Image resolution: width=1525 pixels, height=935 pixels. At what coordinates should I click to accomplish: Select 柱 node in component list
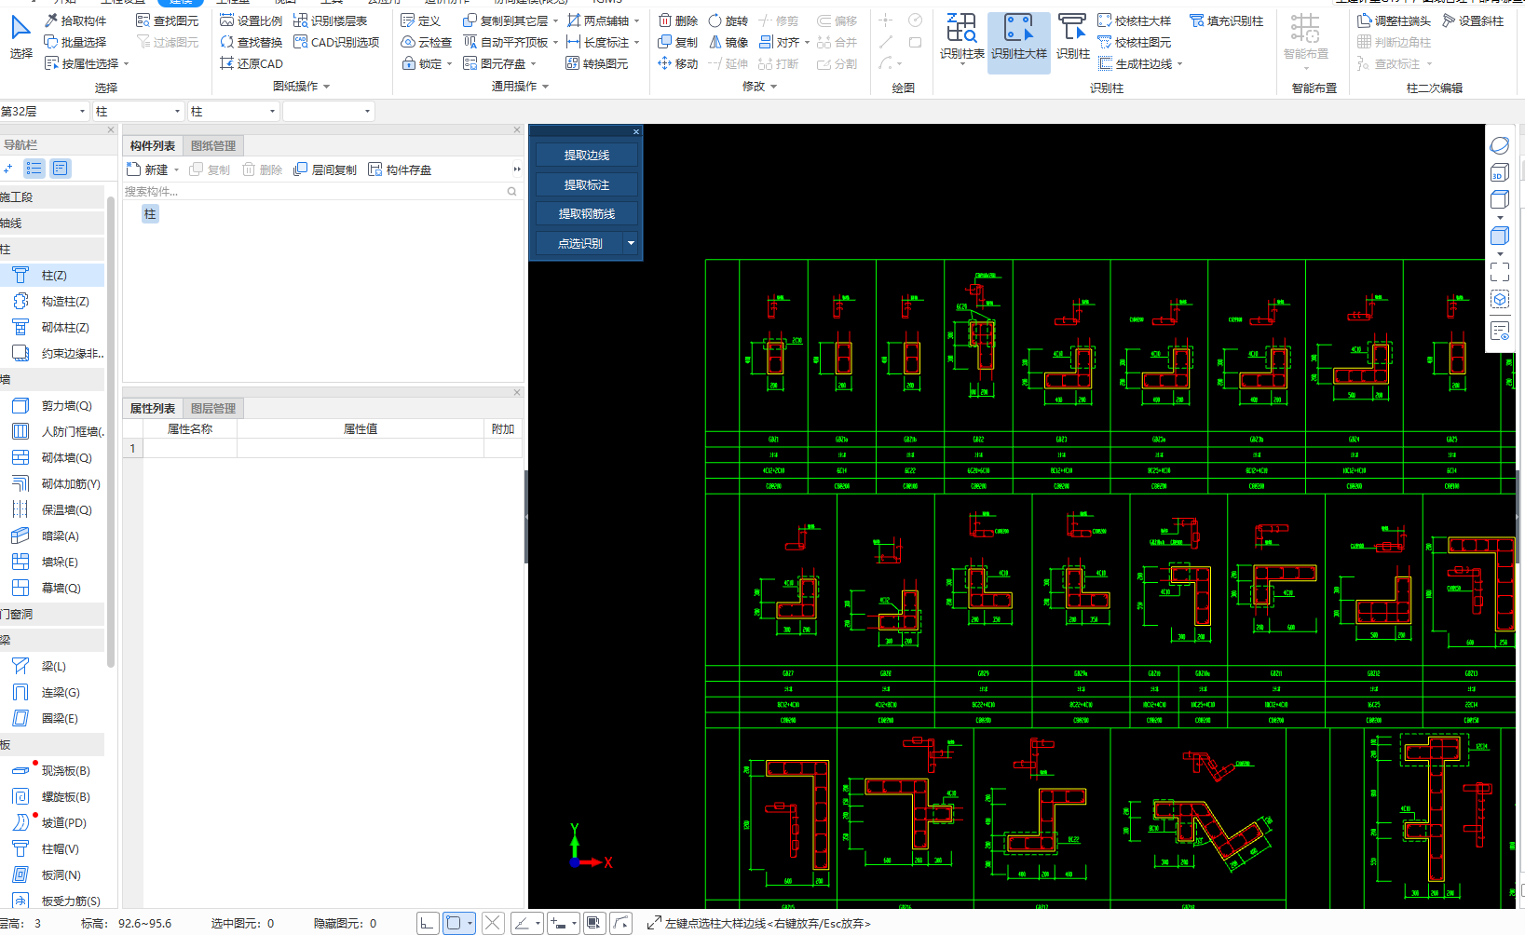150,214
